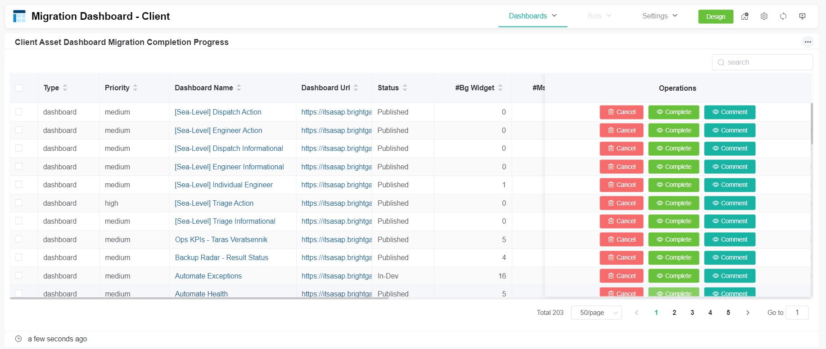Check the row for Dispatch Informational dashboard
826x349 pixels.
[x=18, y=148]
